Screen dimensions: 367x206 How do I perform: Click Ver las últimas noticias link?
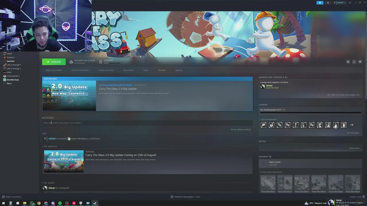(x=241, y=130)
